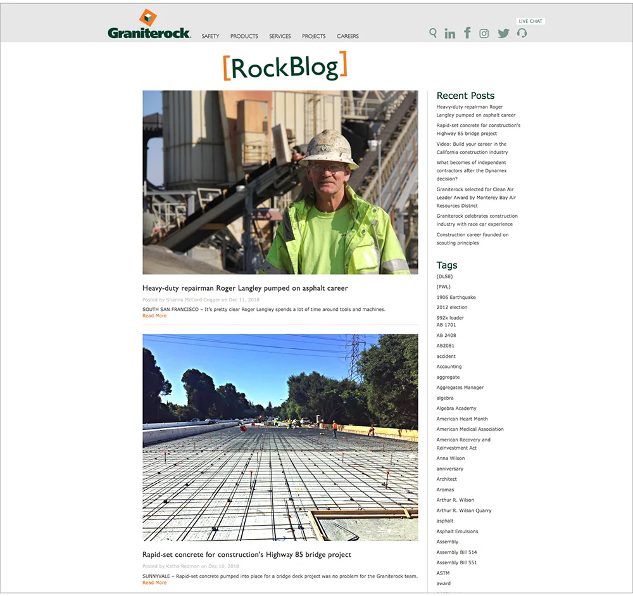
Task: Open the Roger Langley post photo
Action: point(280,182)
